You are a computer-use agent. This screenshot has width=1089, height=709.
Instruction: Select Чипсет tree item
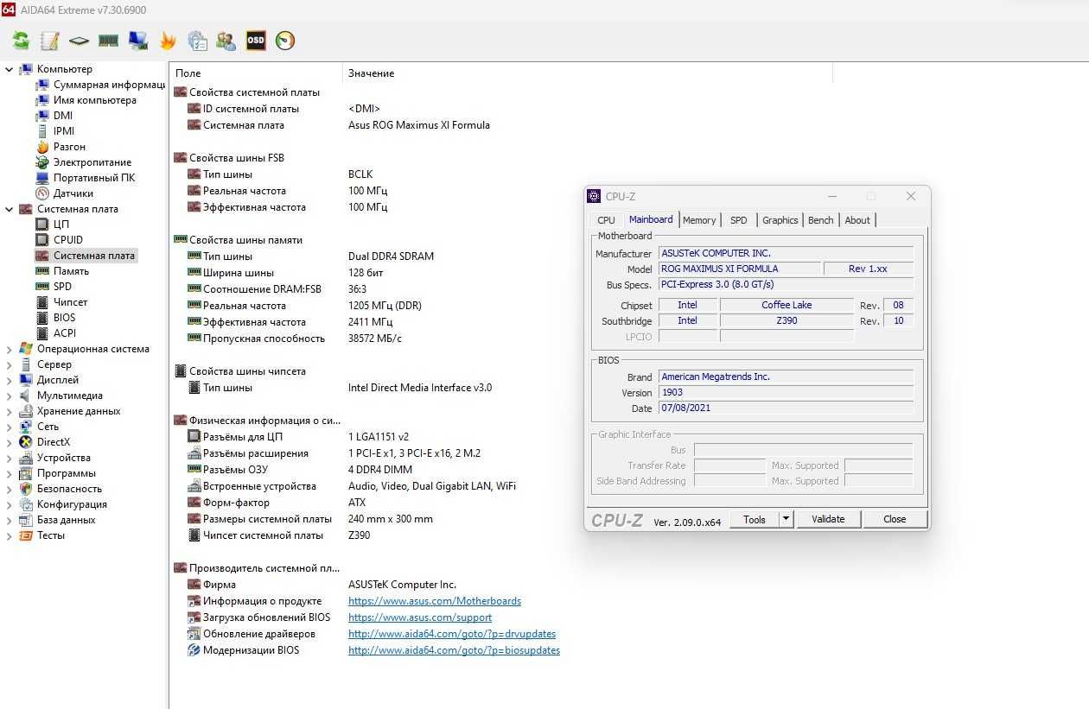tap(70, 302)
